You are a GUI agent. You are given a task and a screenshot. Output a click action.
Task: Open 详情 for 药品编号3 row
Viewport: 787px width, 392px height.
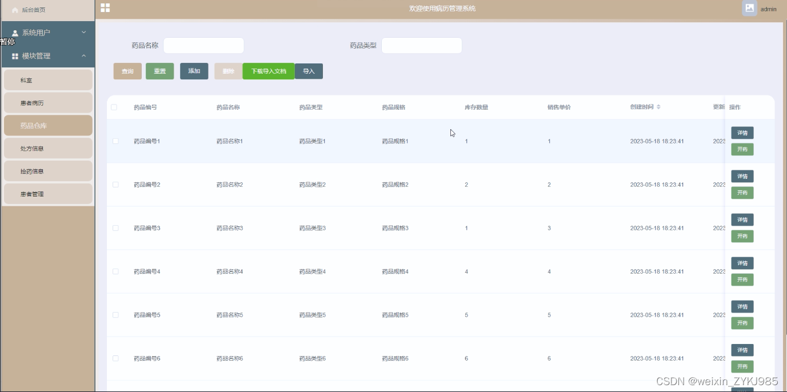pos(742,219)
